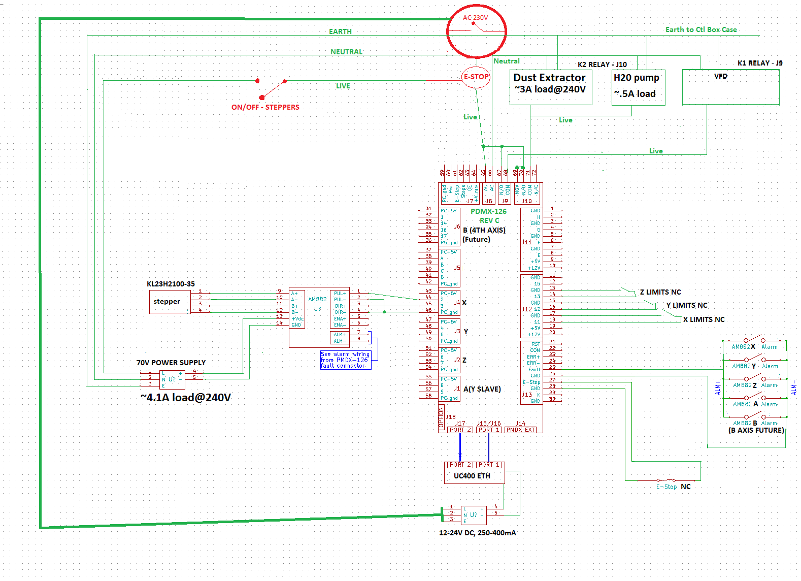Select the E-Stop NC switch symbol
The image size is (801, 581).
pos(666,480)
